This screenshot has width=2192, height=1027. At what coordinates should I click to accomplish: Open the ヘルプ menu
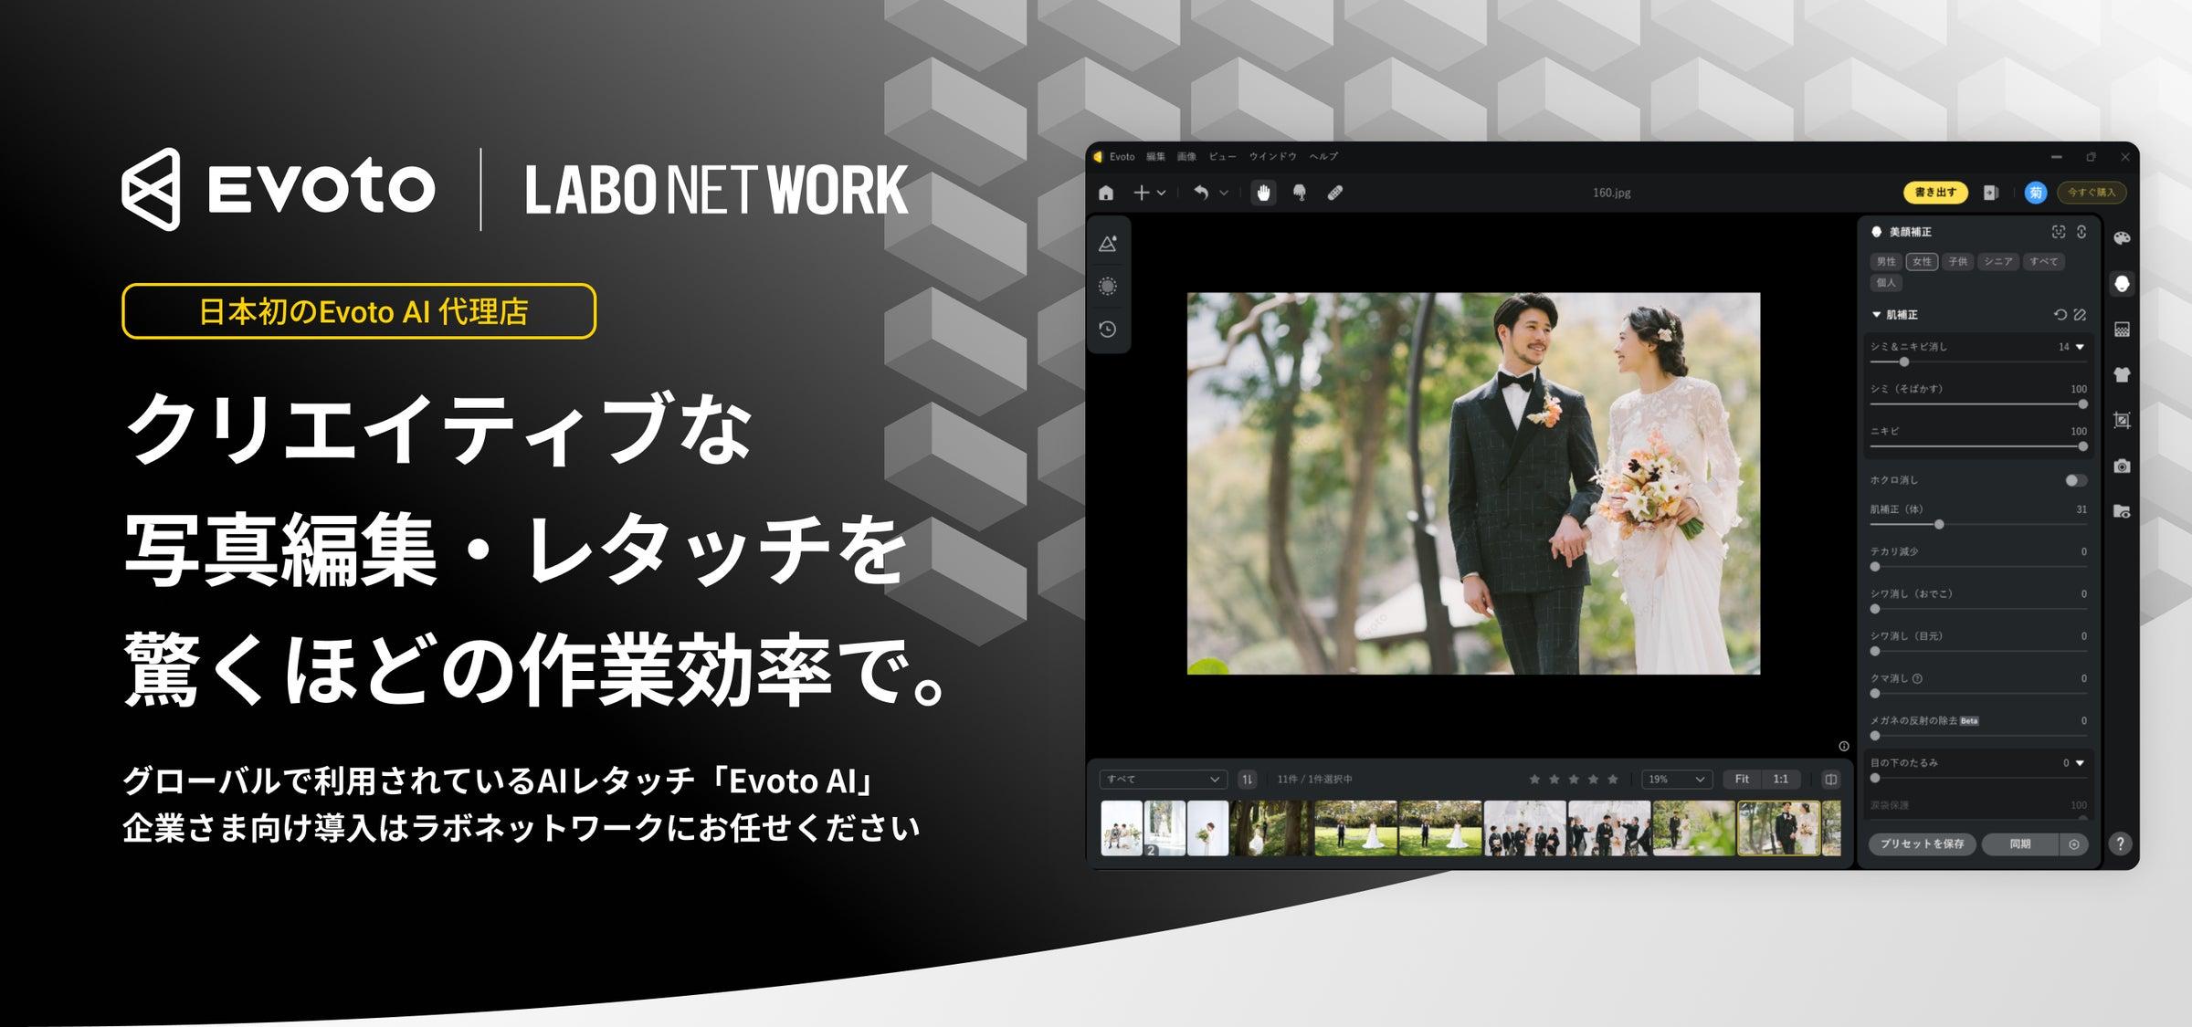click(x=1323, y=157)
